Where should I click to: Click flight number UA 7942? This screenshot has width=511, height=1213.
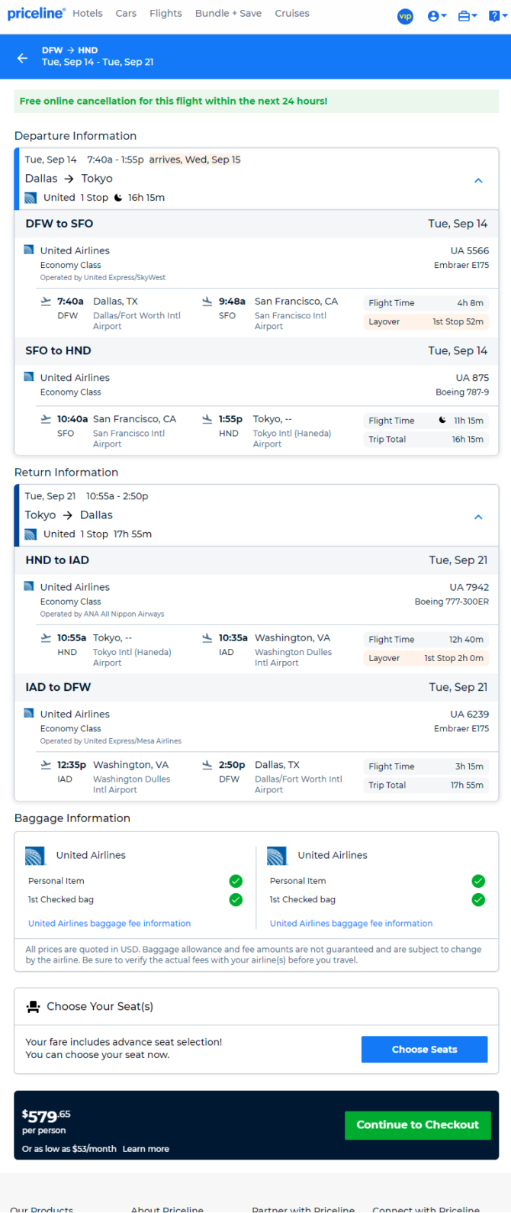(469, 588)
